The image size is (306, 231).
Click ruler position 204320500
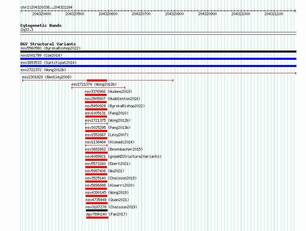[75, 14]
